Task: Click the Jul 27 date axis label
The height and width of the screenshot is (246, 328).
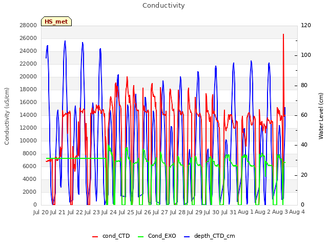Action: point(160,212)
